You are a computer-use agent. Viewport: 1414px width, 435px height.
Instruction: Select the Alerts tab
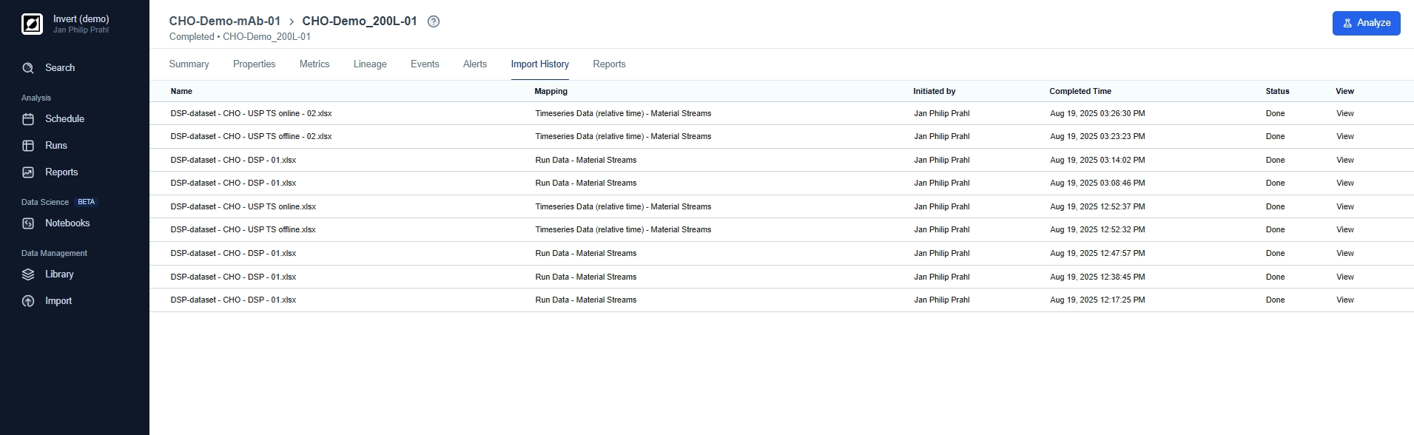click(x=475, y=64)
